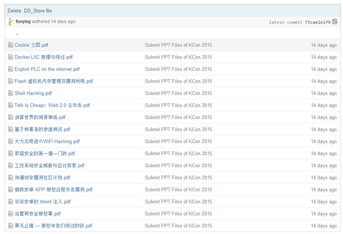This screenshot has width=343, height=234.
Task: Click file icon beside 基于树莓派的渗透测试.pdf
Action: point(10,129)
